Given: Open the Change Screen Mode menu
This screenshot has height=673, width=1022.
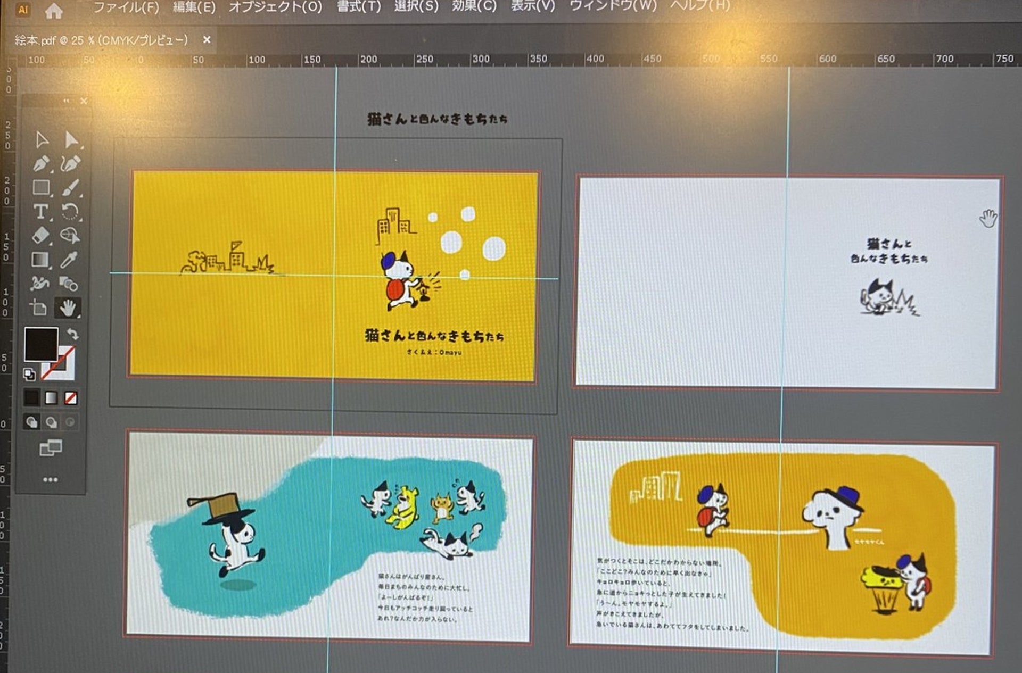Looking at the screenshot, I should (51, 448).
